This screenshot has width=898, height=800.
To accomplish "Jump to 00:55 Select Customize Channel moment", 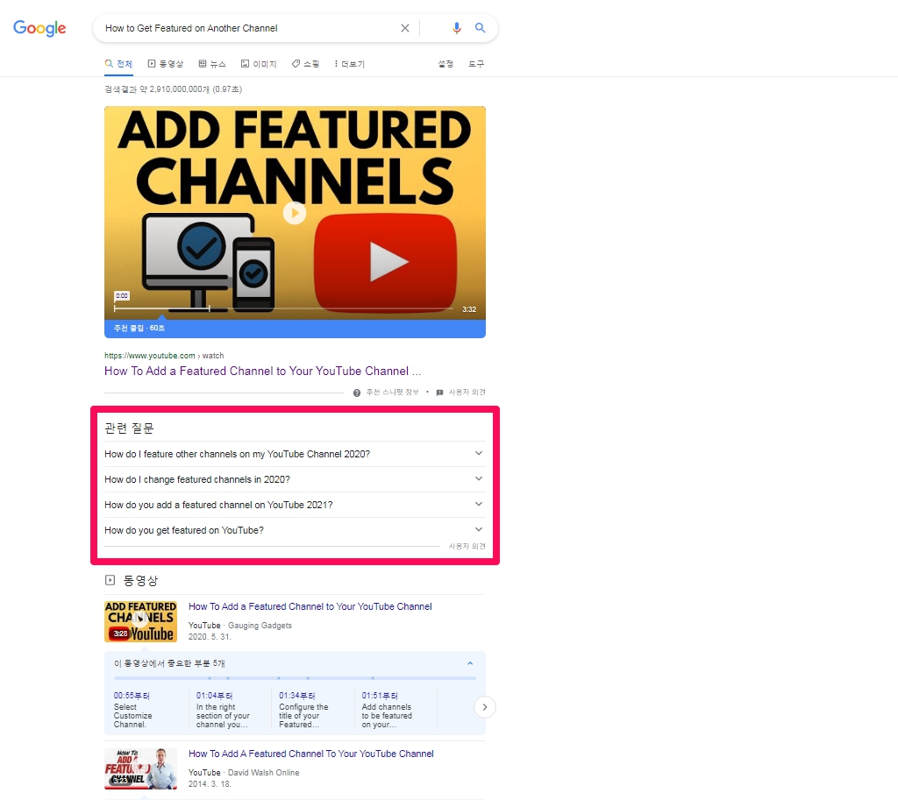I will [133, 710].
